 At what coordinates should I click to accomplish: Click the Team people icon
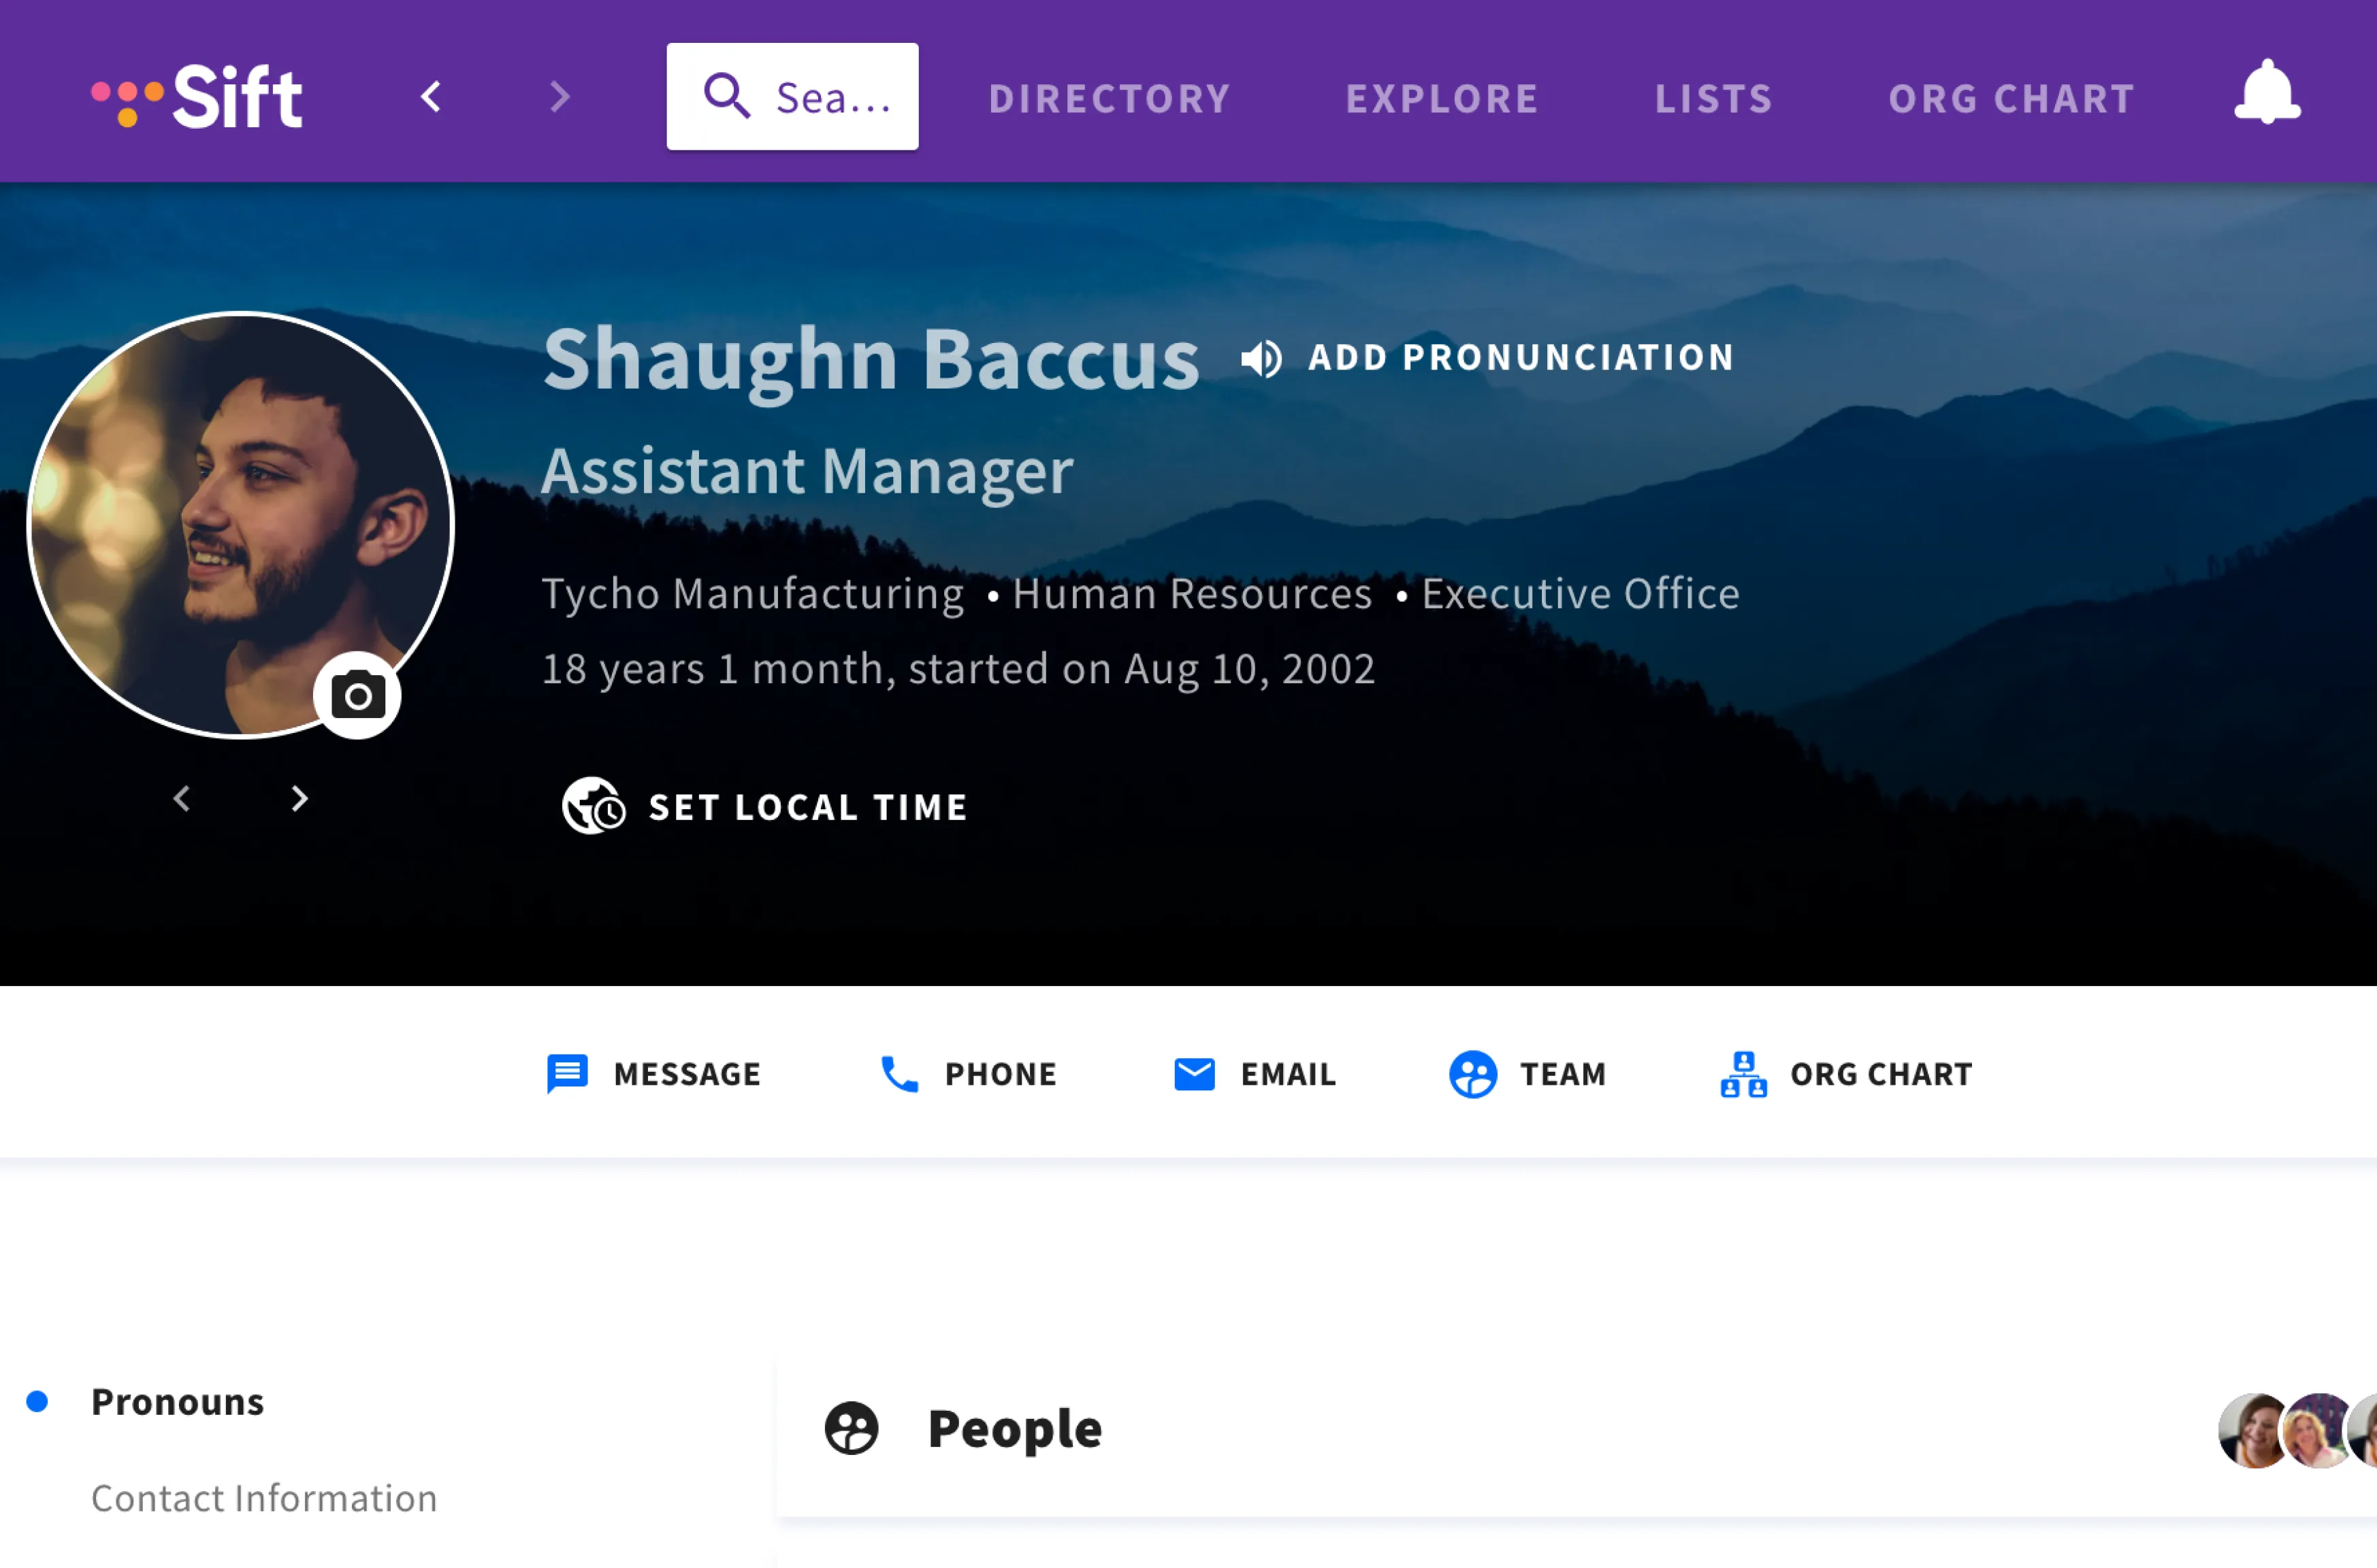1472,1074
